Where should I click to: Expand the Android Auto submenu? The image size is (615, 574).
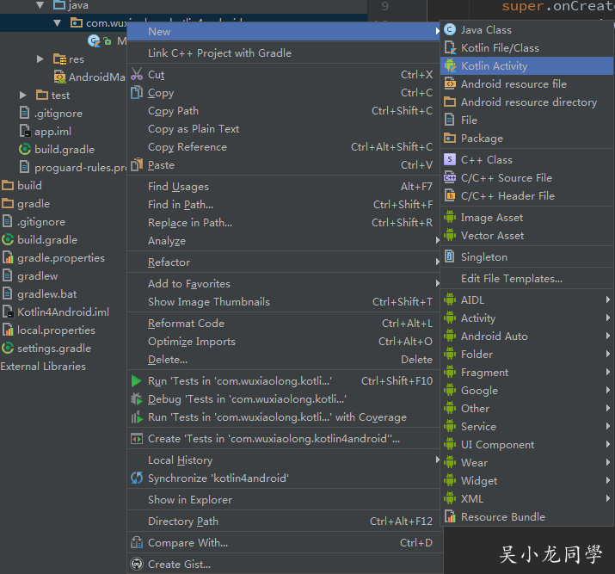point(526,336)
